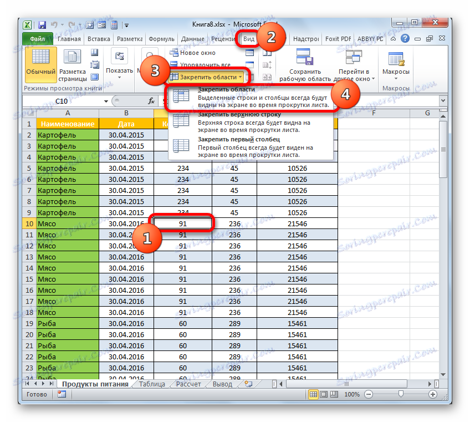Open the Таблица sheet tab
The height and width of the screenshot is (422, 470).
(152, 384)
